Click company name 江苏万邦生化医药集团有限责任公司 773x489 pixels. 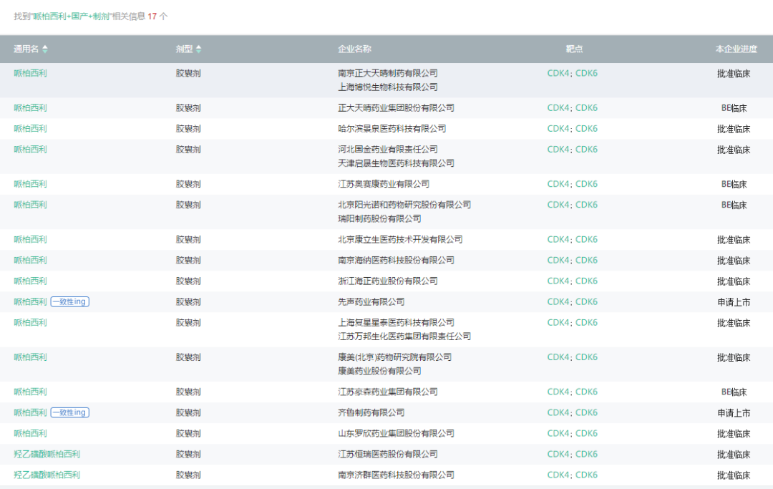click(404, 337)
